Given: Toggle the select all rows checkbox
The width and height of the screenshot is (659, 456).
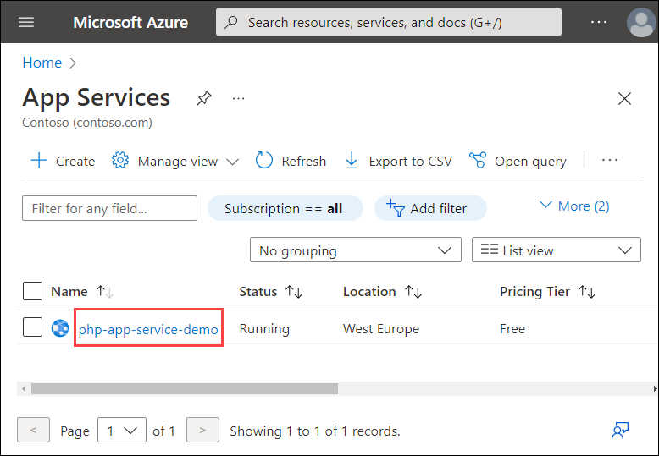Looking at the screenshot, I should [x=32, y=291].
